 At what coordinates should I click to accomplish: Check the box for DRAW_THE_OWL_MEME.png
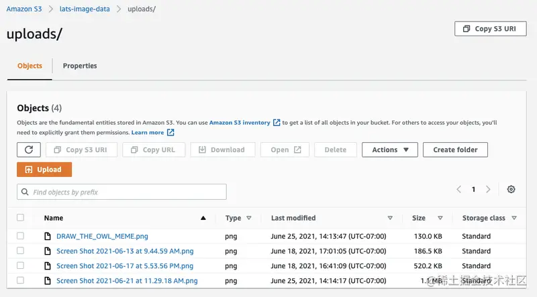21,236
